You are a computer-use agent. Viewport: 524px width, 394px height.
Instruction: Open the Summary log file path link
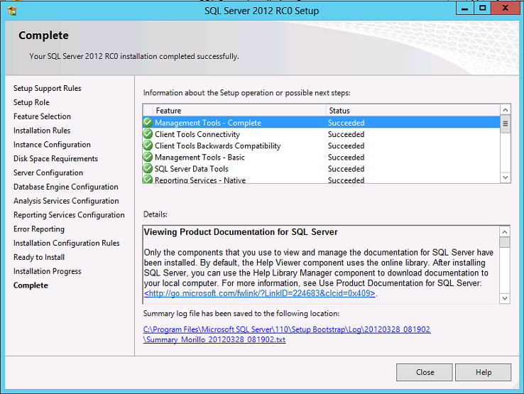coord(287,334)
